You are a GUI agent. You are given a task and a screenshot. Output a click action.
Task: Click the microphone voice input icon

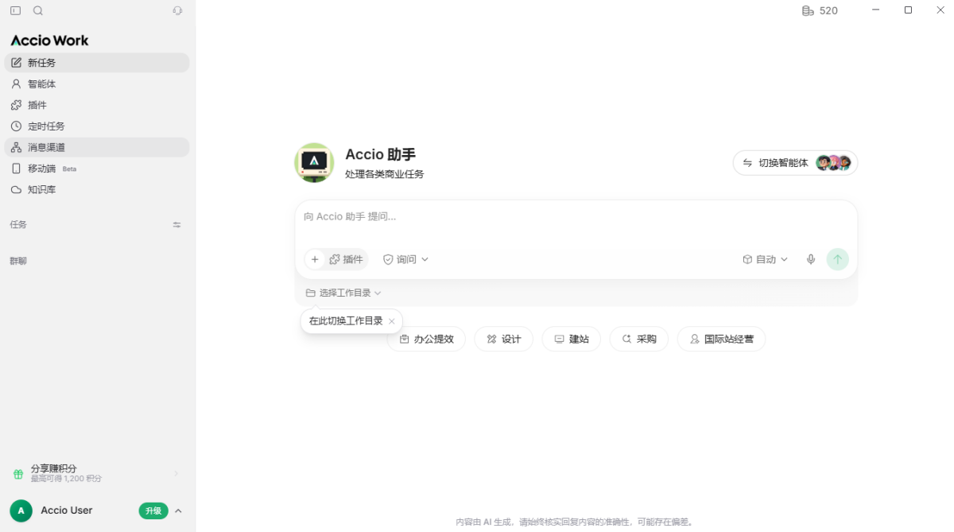tap(811, 259)
